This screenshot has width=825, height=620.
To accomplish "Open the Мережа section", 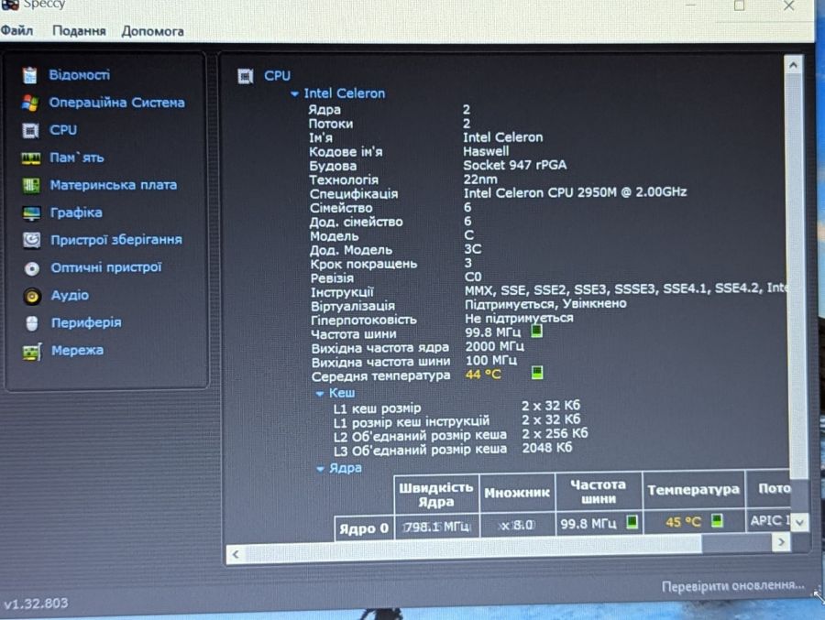I will point(77,351).
